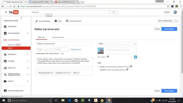The width and height of the screenshot is (183, 103).
Task: Click the start time 7:04 PM field
Action: [x=61, y=49]
